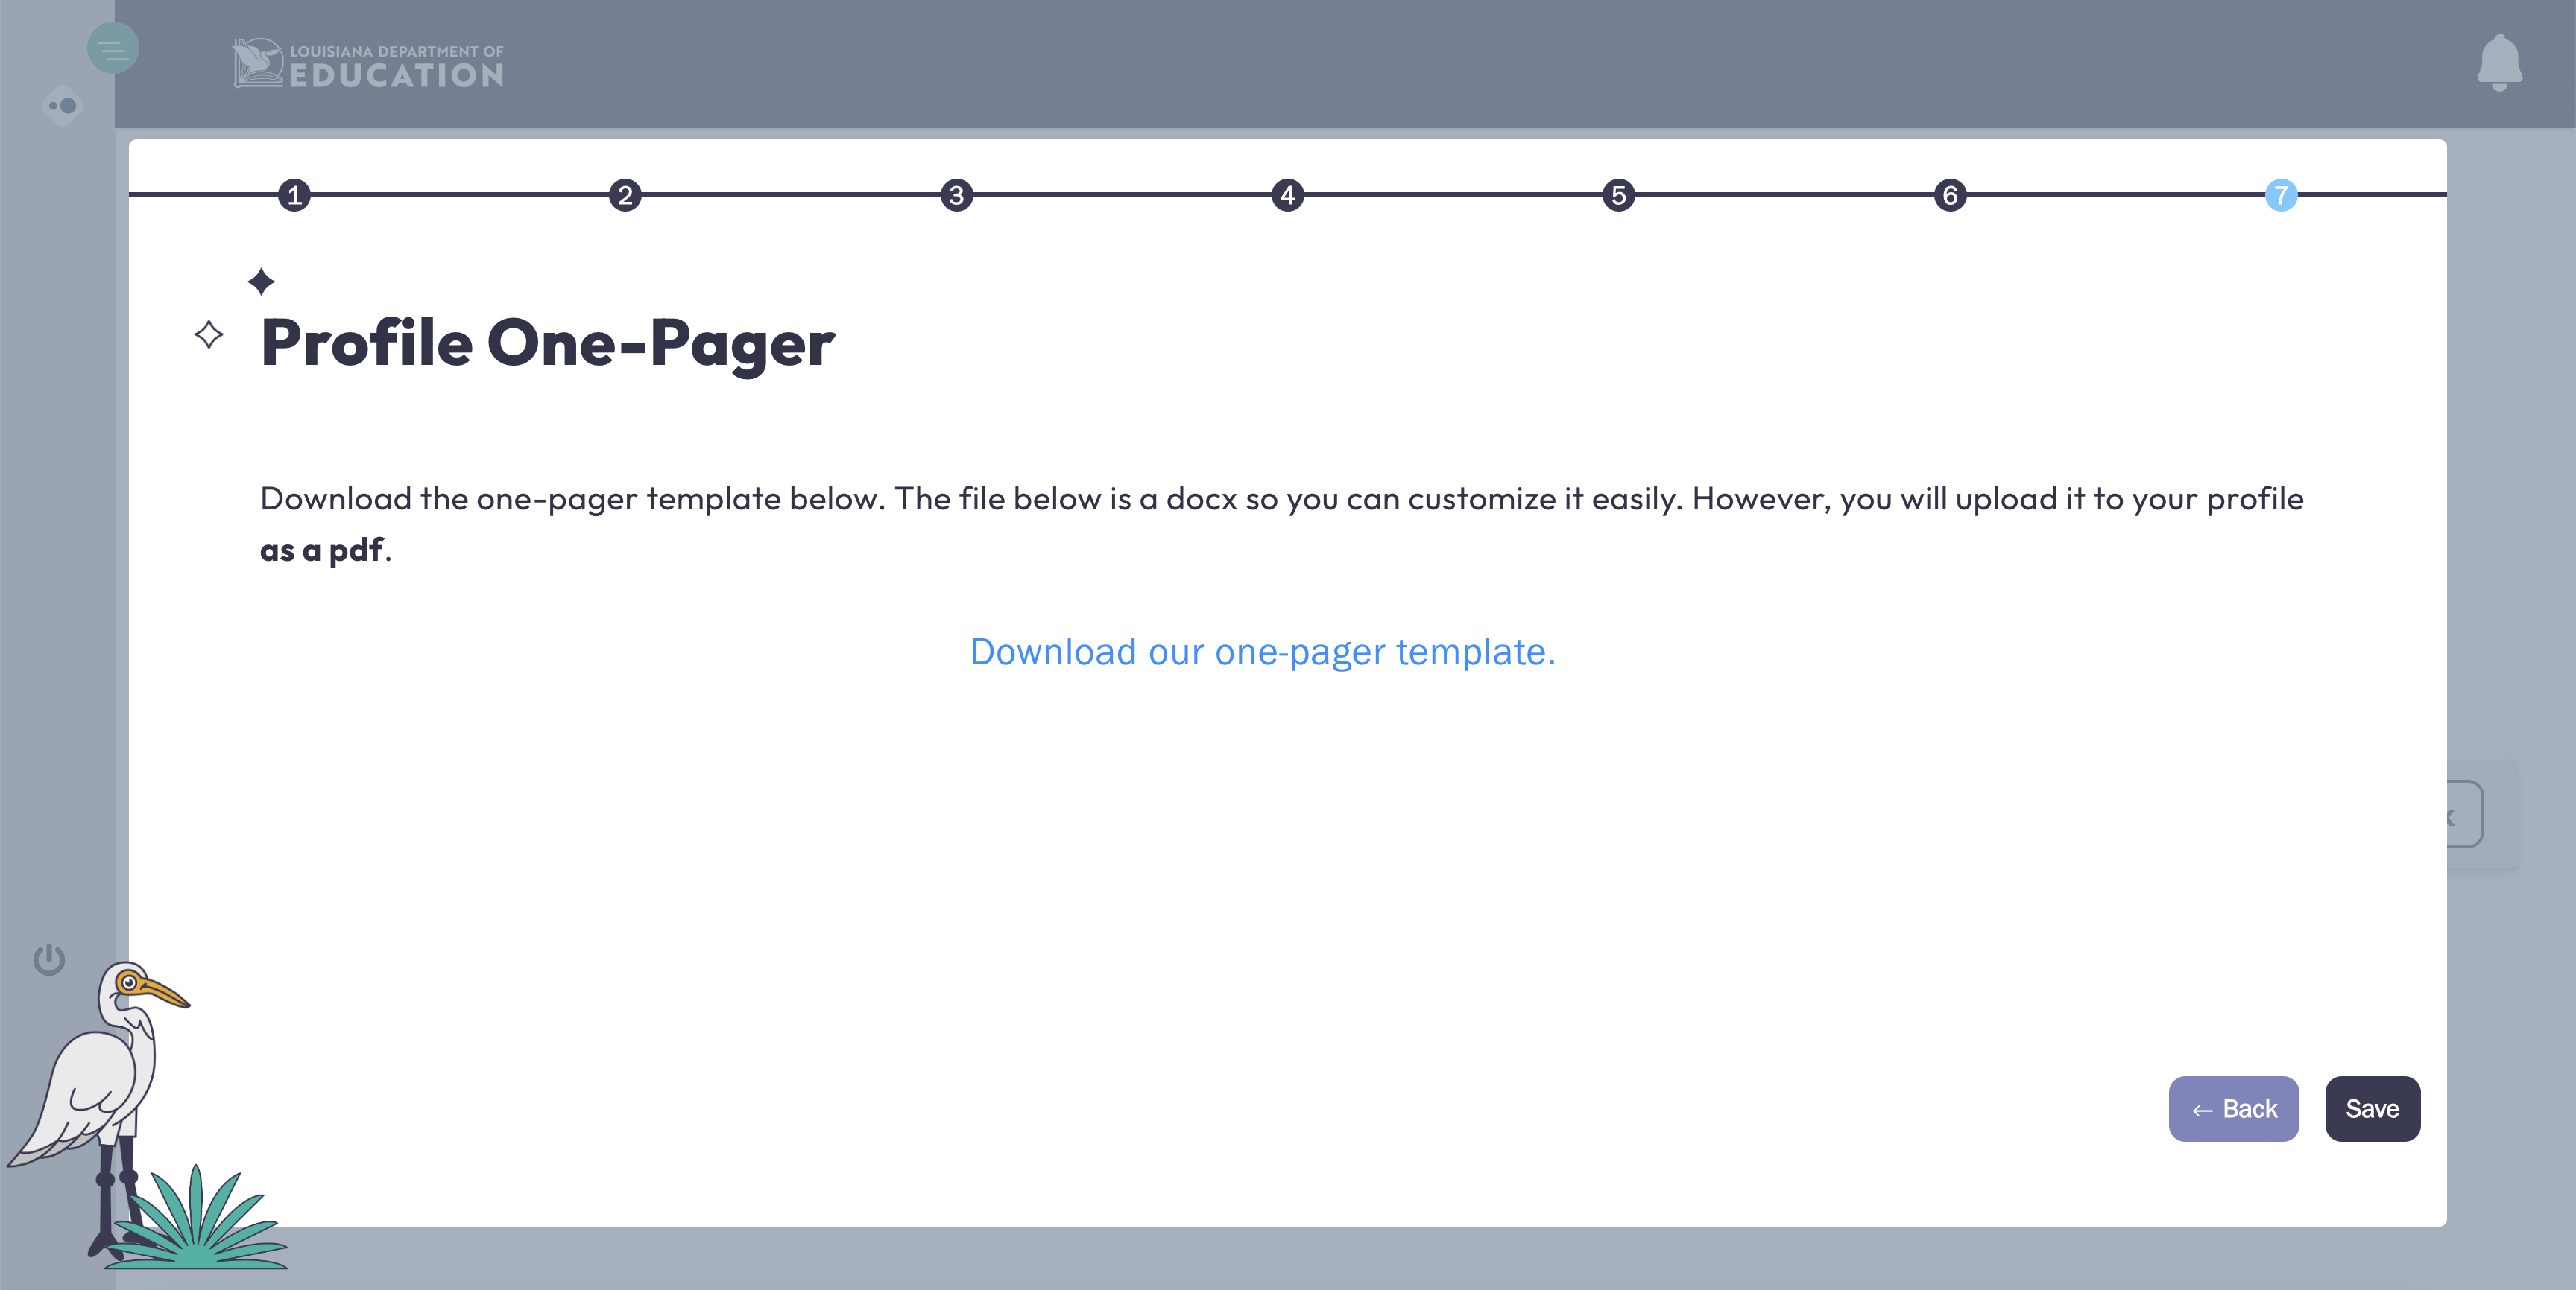Click the filled sparkle star above the title
The height and width of the screenshot is (1290, 2576).
coord(261,282)
